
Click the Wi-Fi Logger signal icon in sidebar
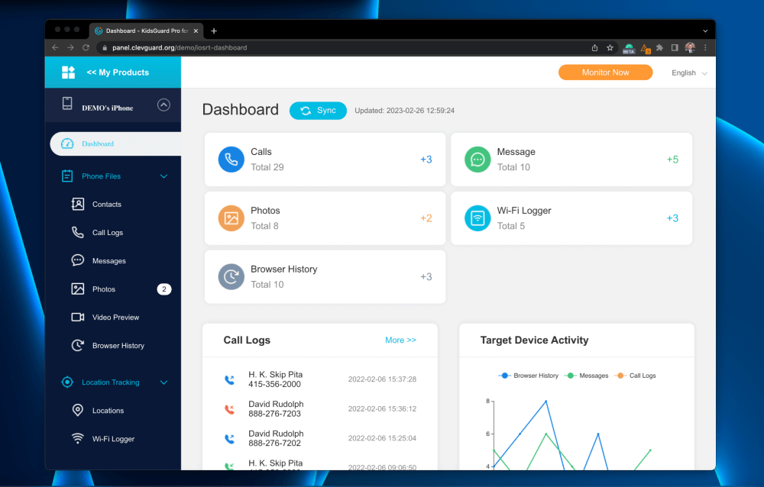[77, 438]
